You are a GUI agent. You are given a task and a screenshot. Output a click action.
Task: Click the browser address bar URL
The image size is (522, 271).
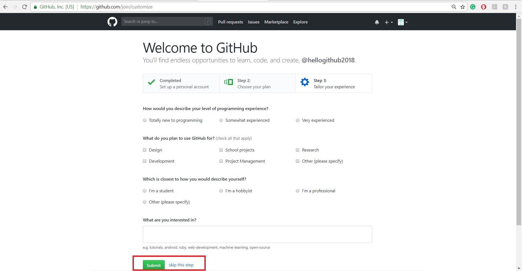116,7
